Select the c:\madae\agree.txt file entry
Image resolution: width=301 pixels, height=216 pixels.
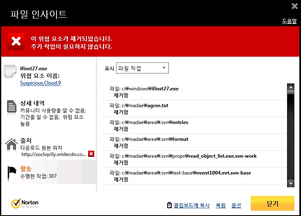[194, 108]
